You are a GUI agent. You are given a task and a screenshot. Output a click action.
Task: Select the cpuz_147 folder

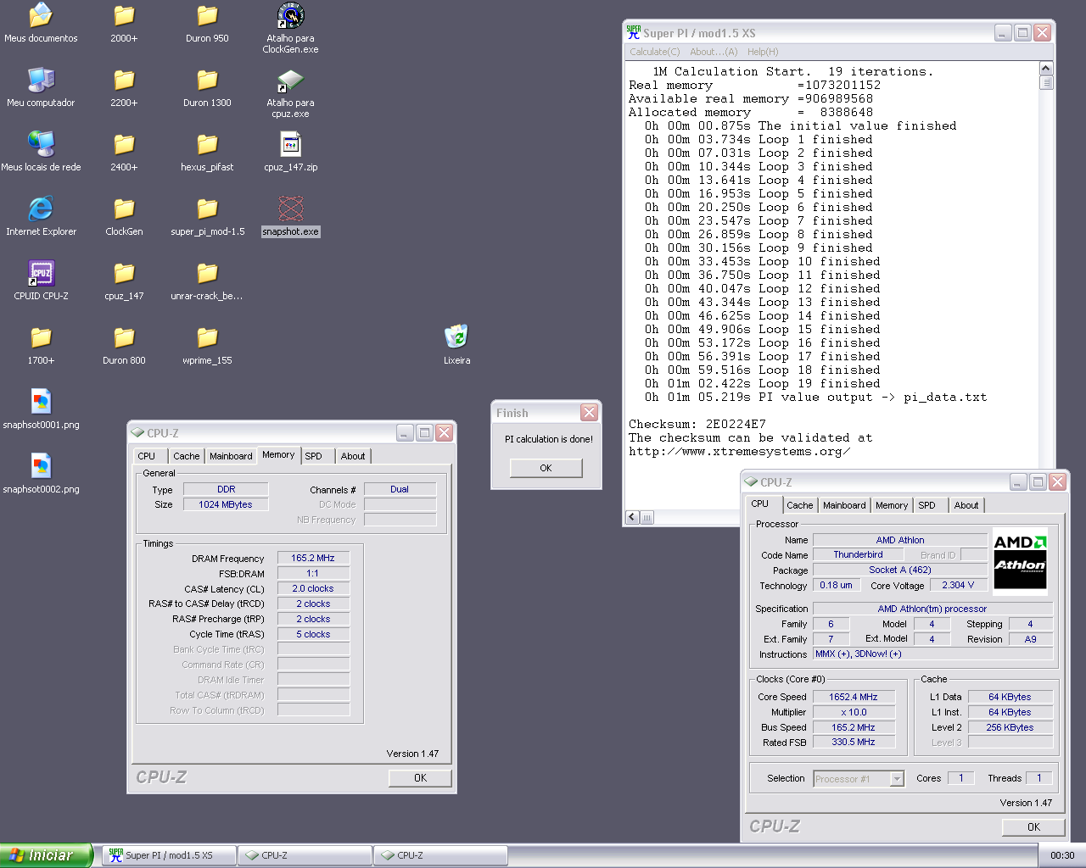(124, 281)
